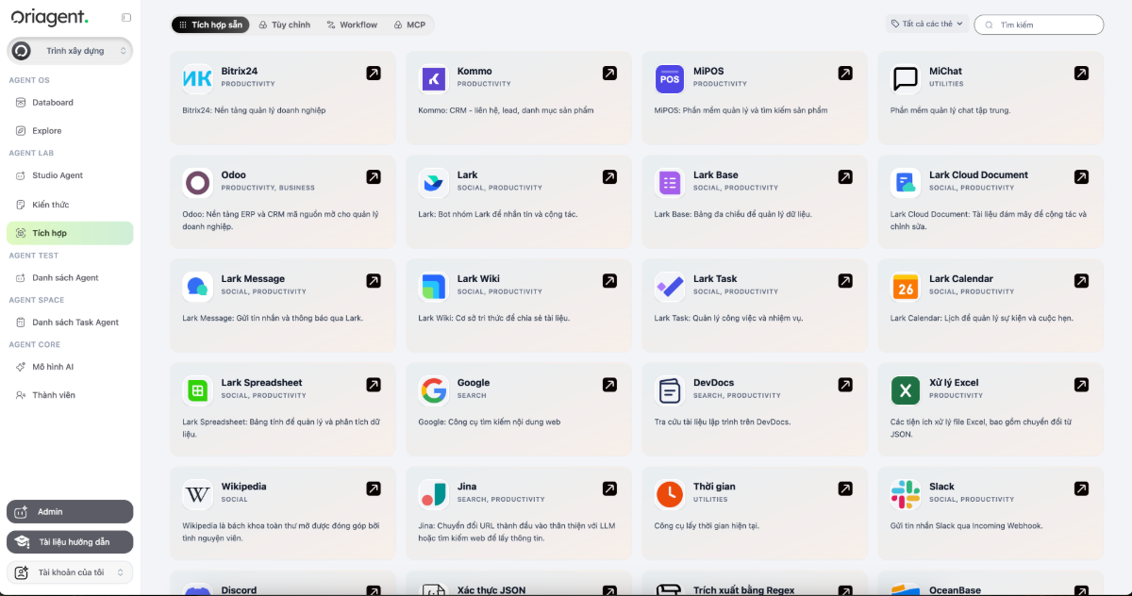Click the MiPOS logo icon
Image resolution: width=1132 pixels, height=596 pixels.
tap(670, 79)
